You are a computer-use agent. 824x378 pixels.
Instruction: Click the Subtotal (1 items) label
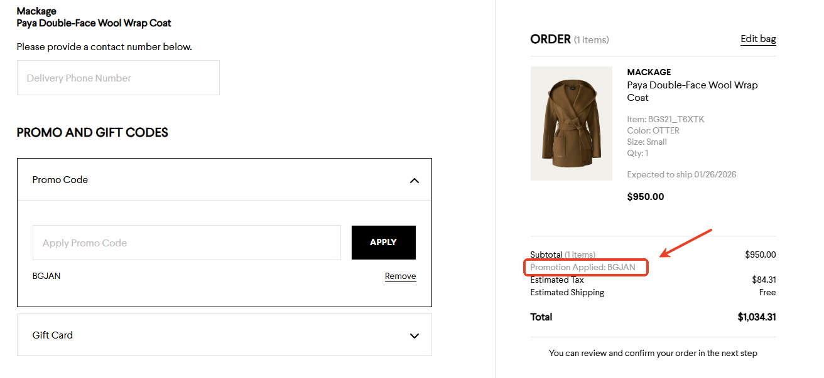[x=562, y=255]
